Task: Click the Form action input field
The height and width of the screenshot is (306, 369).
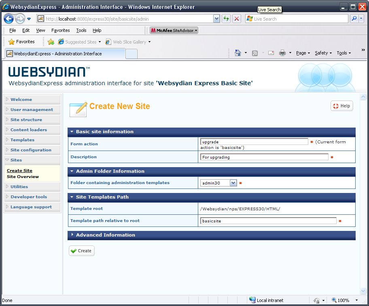Action: (254, 142)
